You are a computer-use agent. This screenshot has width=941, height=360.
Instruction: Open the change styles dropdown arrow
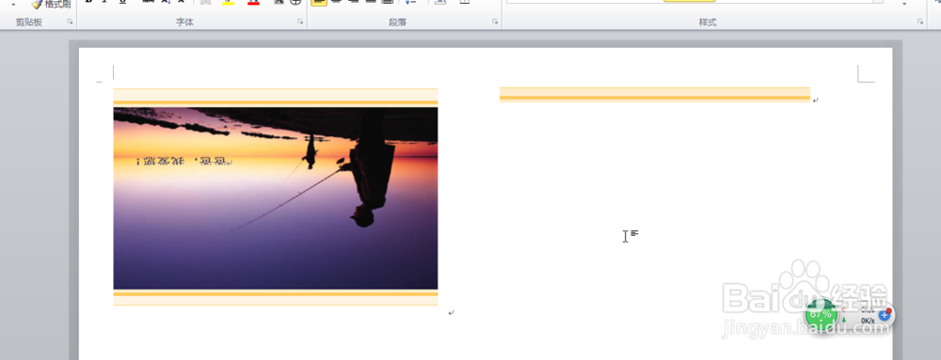904,4
